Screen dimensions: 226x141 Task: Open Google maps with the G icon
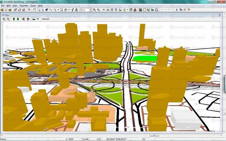157,10
